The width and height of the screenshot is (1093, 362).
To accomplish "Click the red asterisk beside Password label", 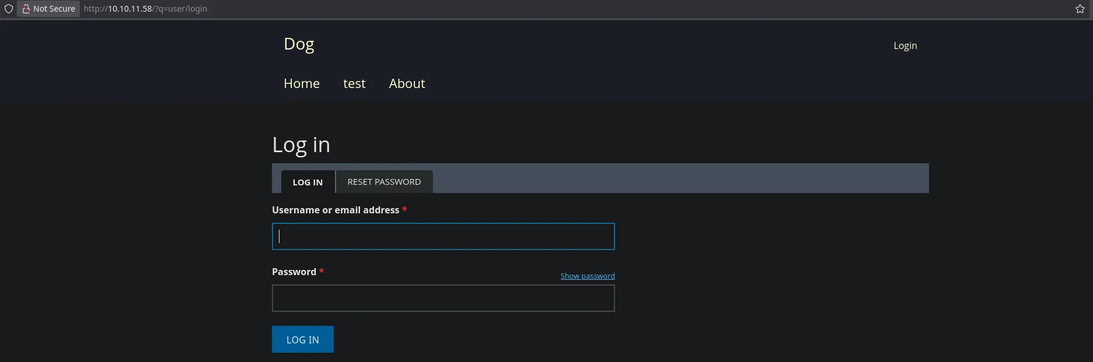I will [x=322, y=271].
